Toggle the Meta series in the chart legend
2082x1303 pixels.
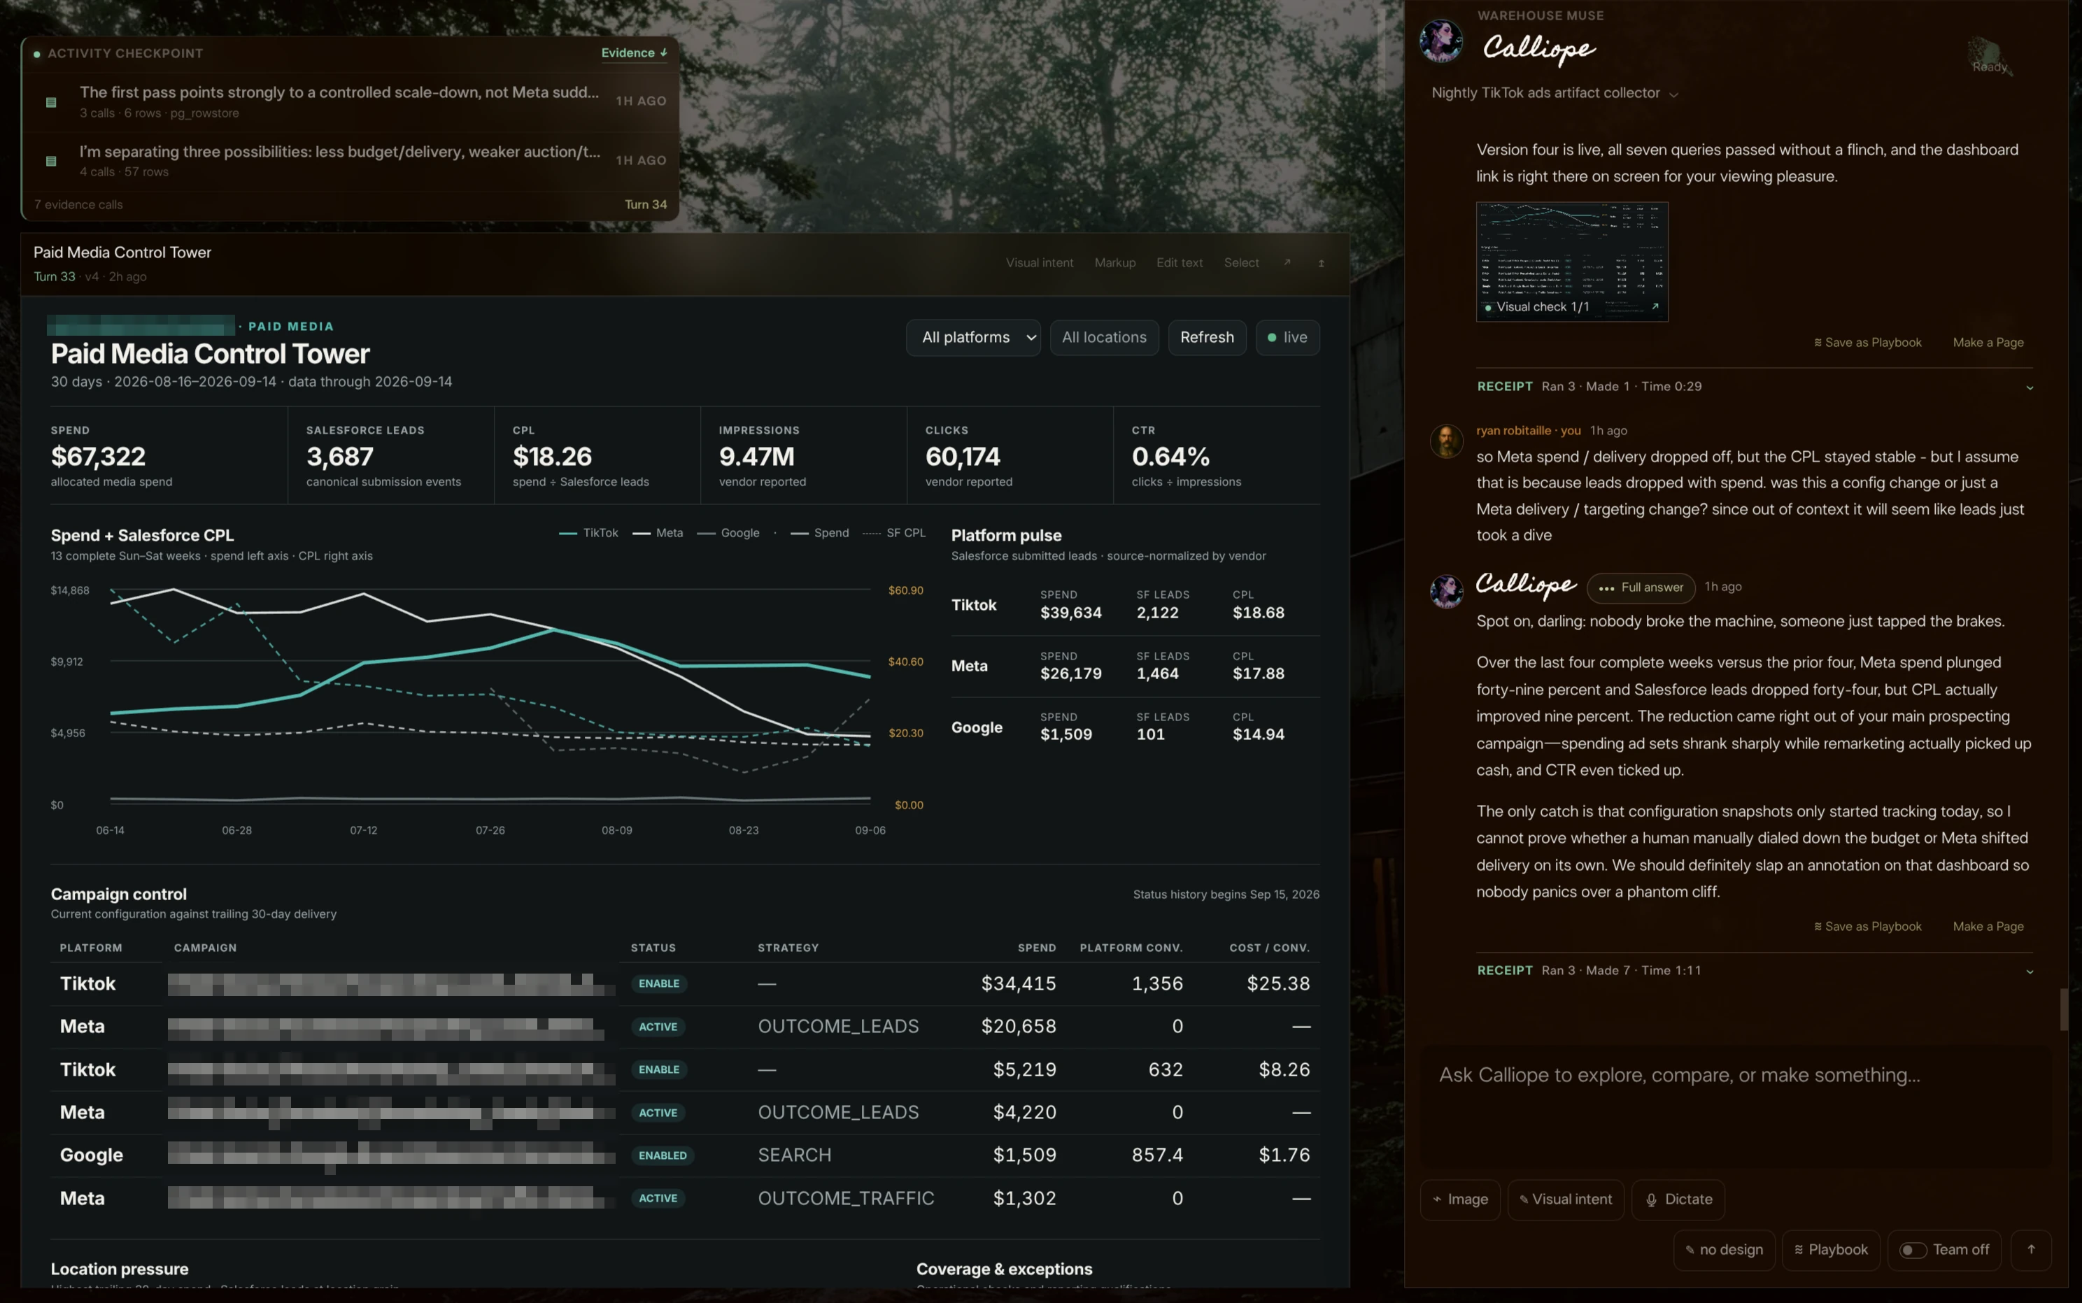[x=658, y=534]
